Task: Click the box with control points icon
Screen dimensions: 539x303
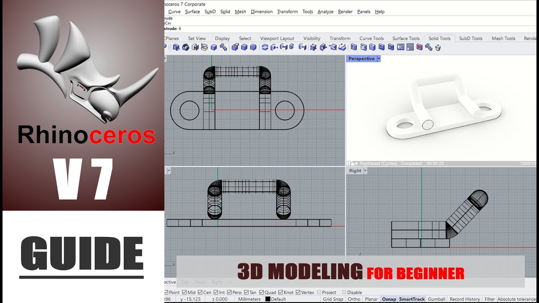Action: (x=314, y=47)
